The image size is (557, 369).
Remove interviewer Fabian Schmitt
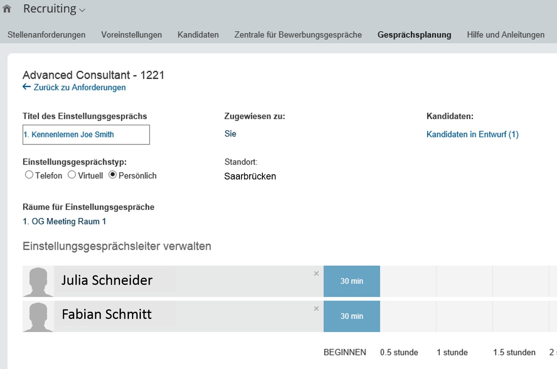coord(316,309)
